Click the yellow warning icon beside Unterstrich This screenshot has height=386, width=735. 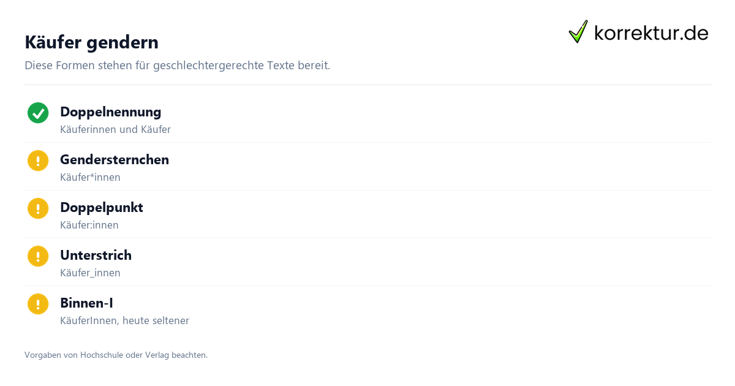point(38,256)
